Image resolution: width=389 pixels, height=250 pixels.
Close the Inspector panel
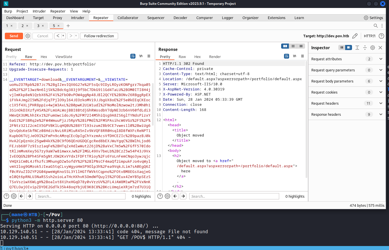pyautogui.click(x=380, y=48)
